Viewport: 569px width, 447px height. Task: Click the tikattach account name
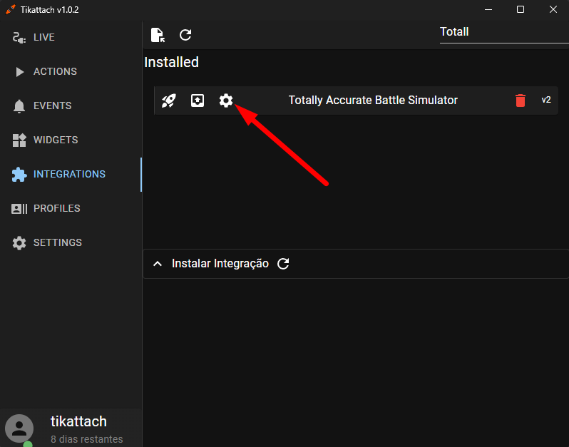[78, 421]
